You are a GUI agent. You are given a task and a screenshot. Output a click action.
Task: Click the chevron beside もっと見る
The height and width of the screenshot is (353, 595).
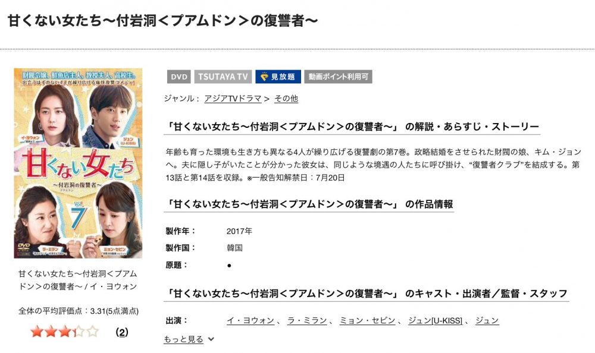tap(211, 339)
